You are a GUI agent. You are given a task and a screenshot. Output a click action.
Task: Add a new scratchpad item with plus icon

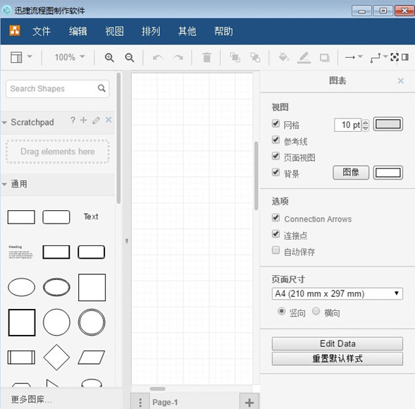[84, 121]
